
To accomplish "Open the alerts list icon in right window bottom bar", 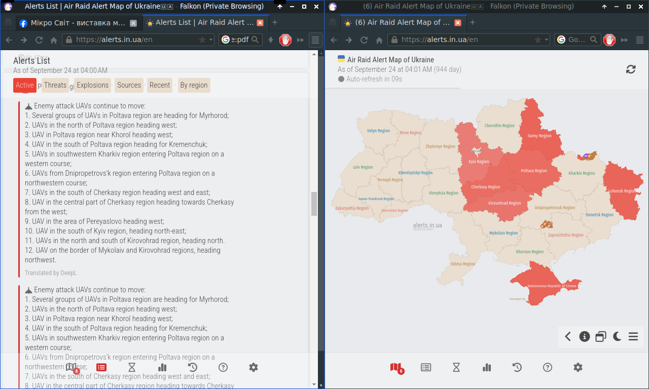I will [426, 368].
